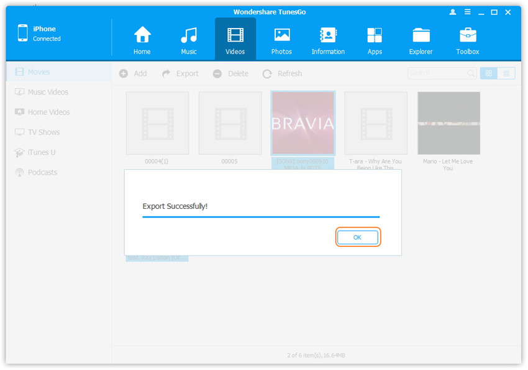Screen dimensions: 528x370
Task: Click OK in the Export Successfully dialog
Action: 357,238
